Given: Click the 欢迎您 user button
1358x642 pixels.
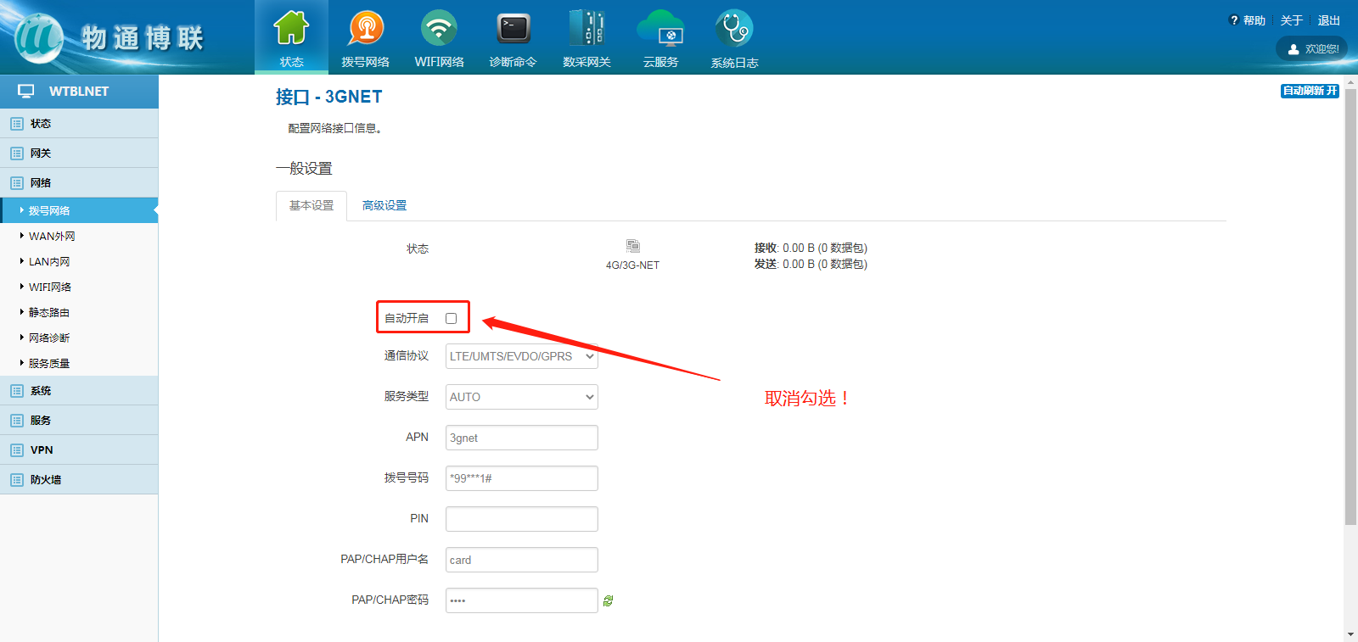Looking at the screenshot, I should click(x=1312, y=49).
